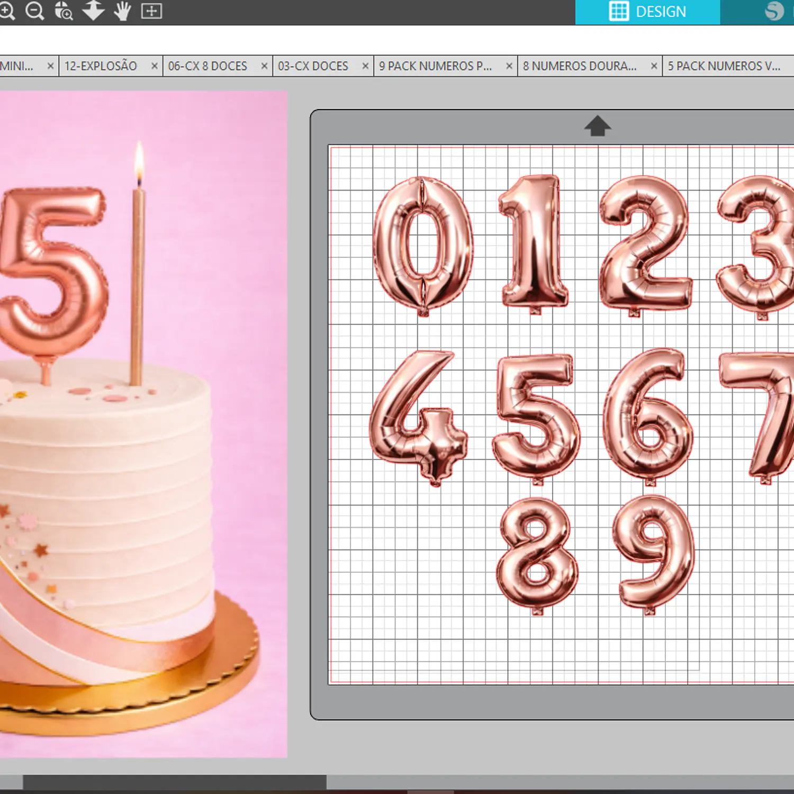Click the horizontal scrollbar thumb
The image size is (794, 794).
(175, 782)
